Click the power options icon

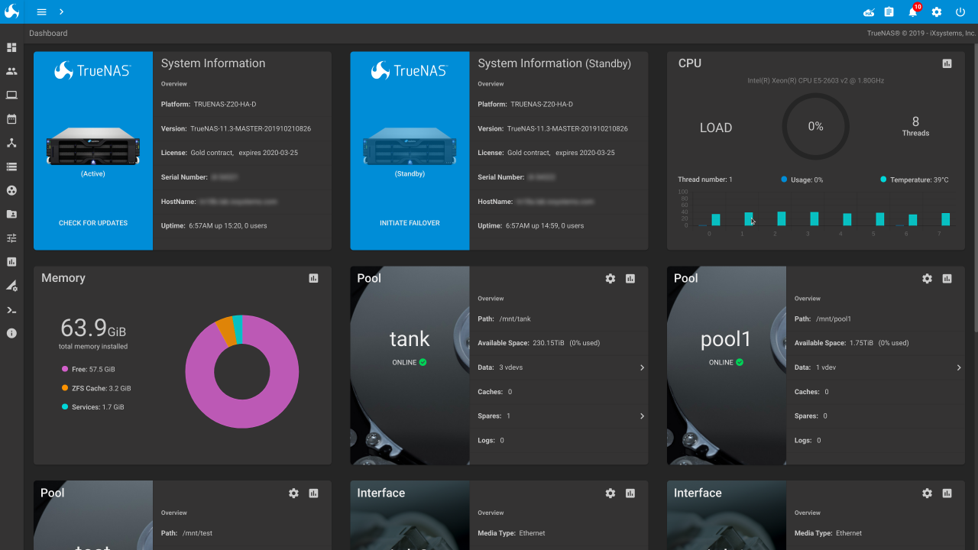pos(960,11)
